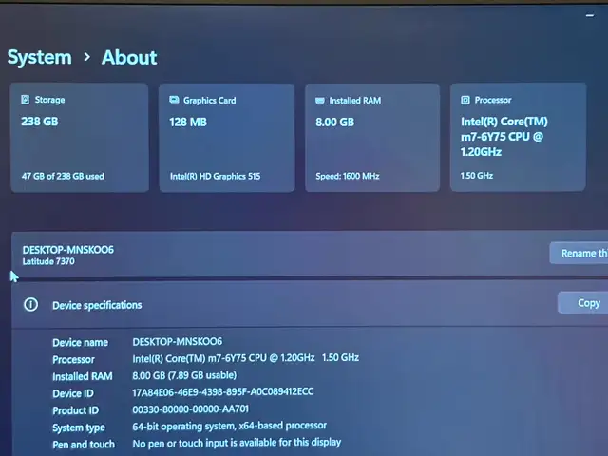Click the Pen and touch label
Image resolution: width=608 pixels, height=456 pixels.
pyautogui.click(x=84, y=445)
